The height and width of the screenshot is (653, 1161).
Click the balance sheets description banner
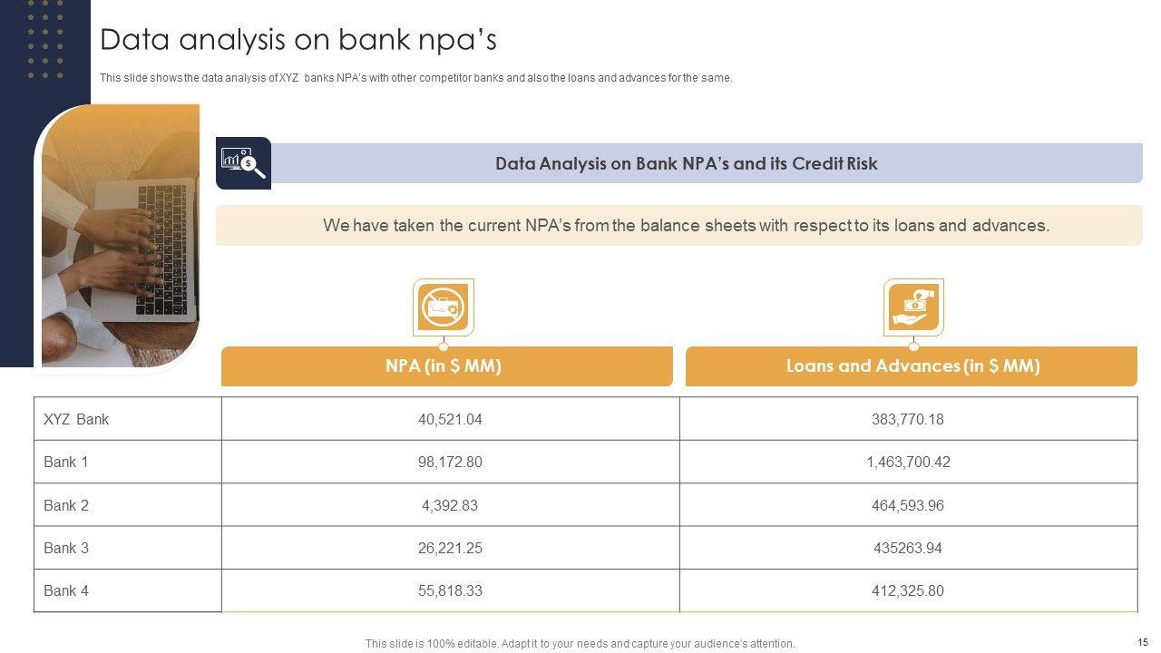click(x=686, y=226)
